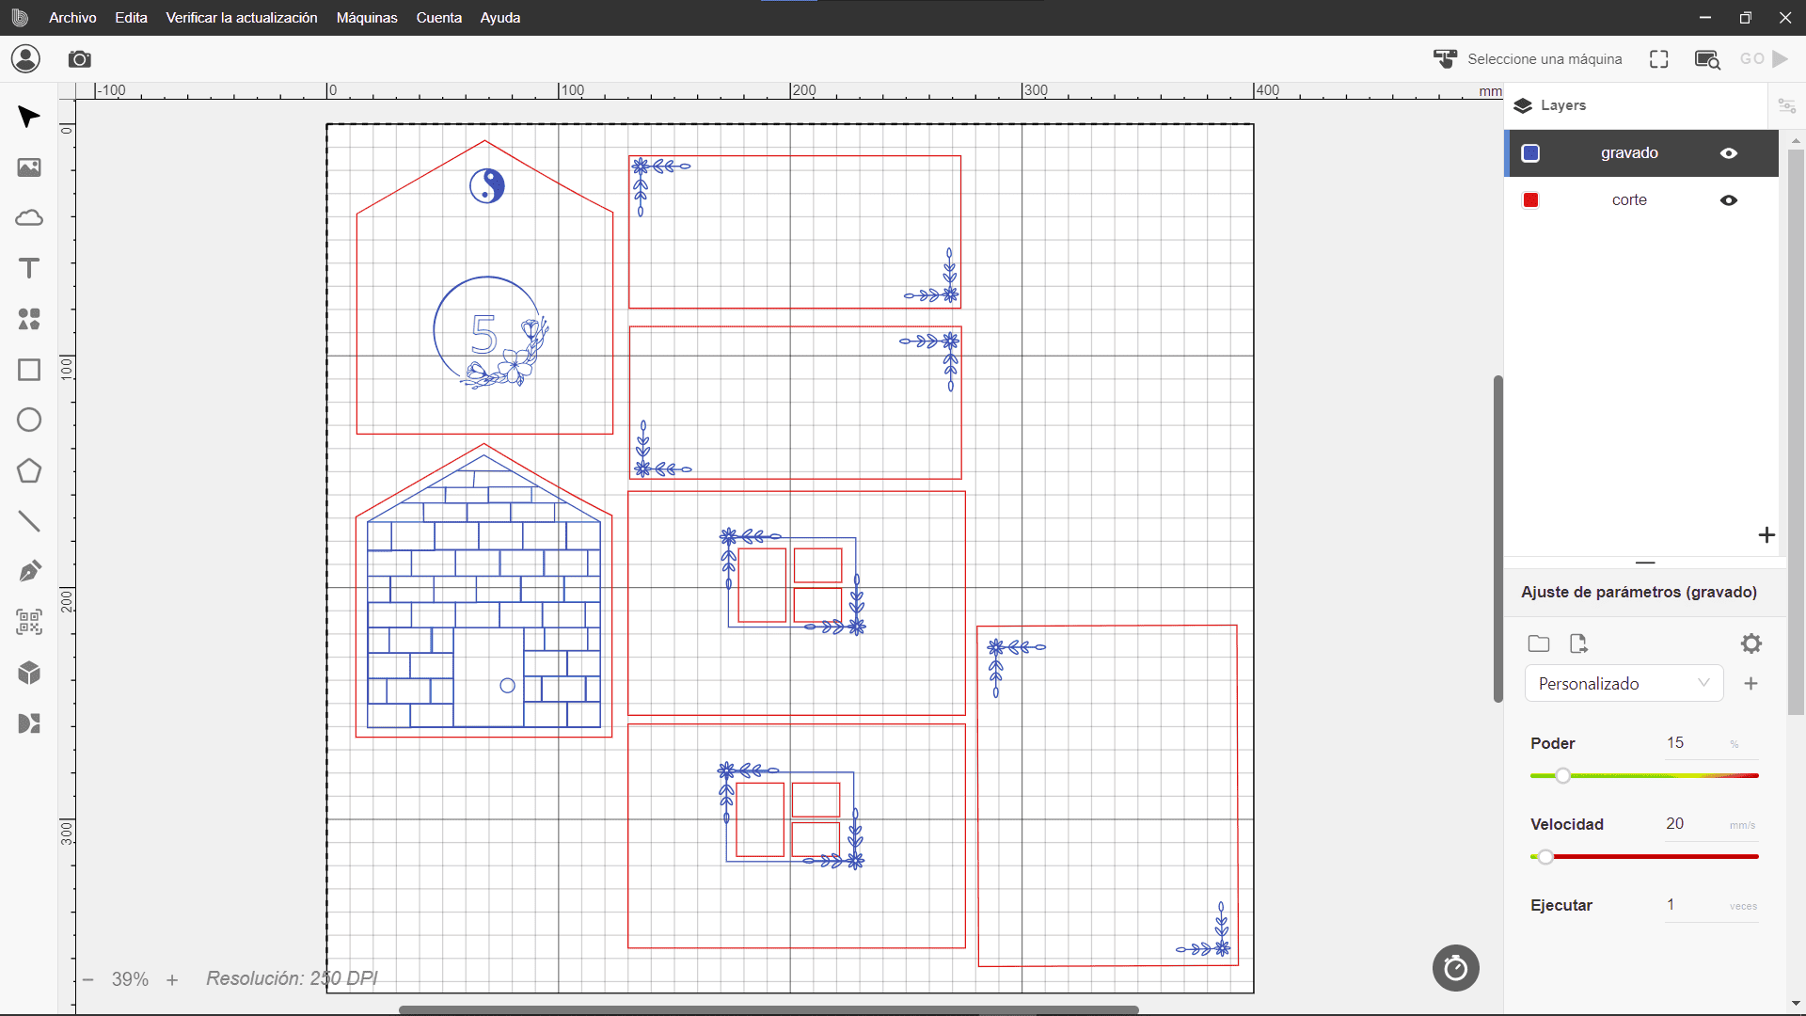Click the Poder power slider
The width and height of the screenshot is (1806, 1016).
pos(1562,776)
